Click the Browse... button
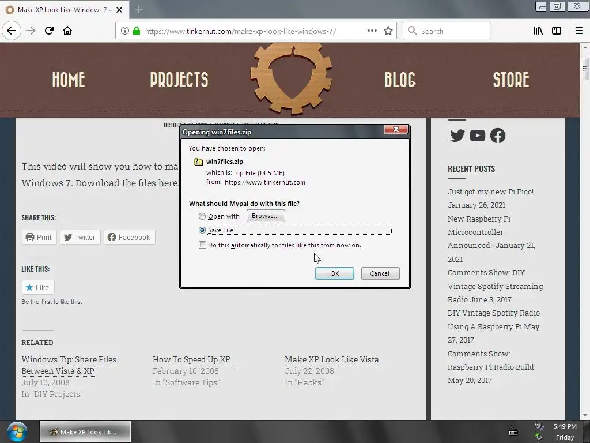Screen dimensions: 590x443 point(266,216)
